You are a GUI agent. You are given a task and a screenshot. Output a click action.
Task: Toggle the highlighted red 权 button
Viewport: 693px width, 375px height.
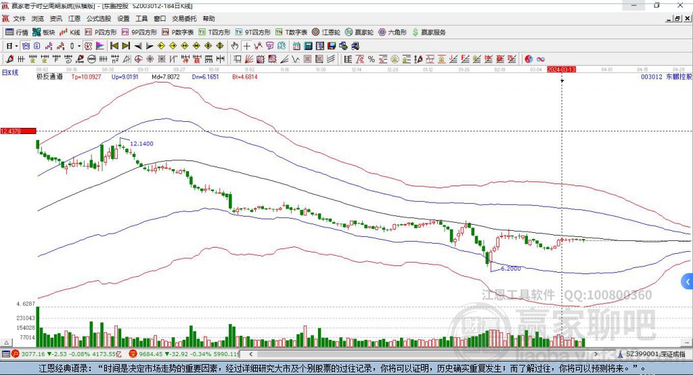(x=89, y=46)
